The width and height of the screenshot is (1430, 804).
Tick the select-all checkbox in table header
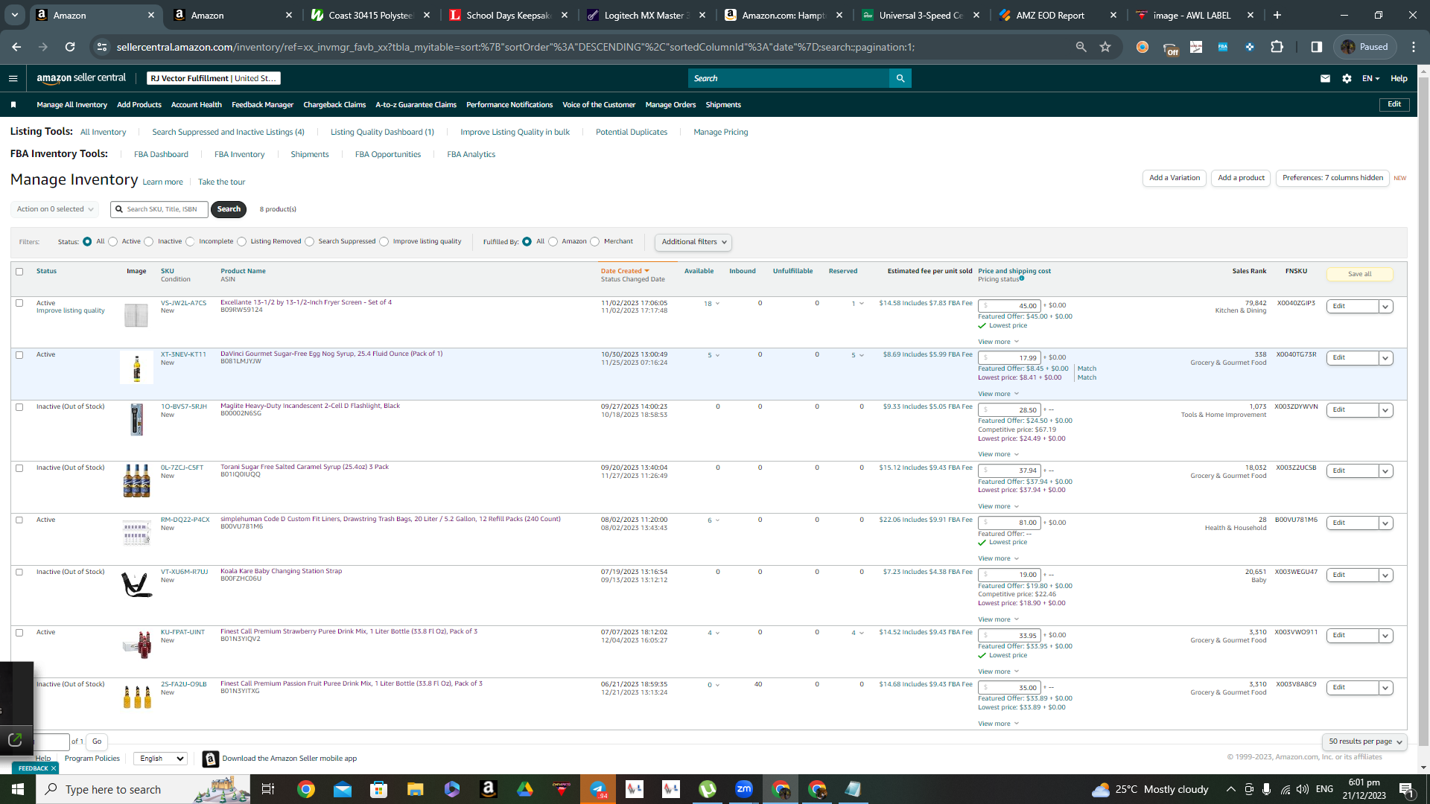pyautogui.click(x=19, y=272)
